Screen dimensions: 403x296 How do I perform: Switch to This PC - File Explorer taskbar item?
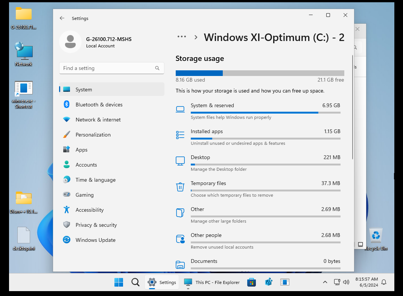click(x=212, y=282)
